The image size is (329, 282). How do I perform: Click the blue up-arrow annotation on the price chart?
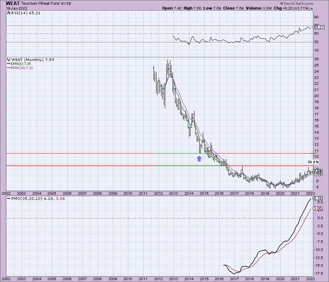[199, 159]
